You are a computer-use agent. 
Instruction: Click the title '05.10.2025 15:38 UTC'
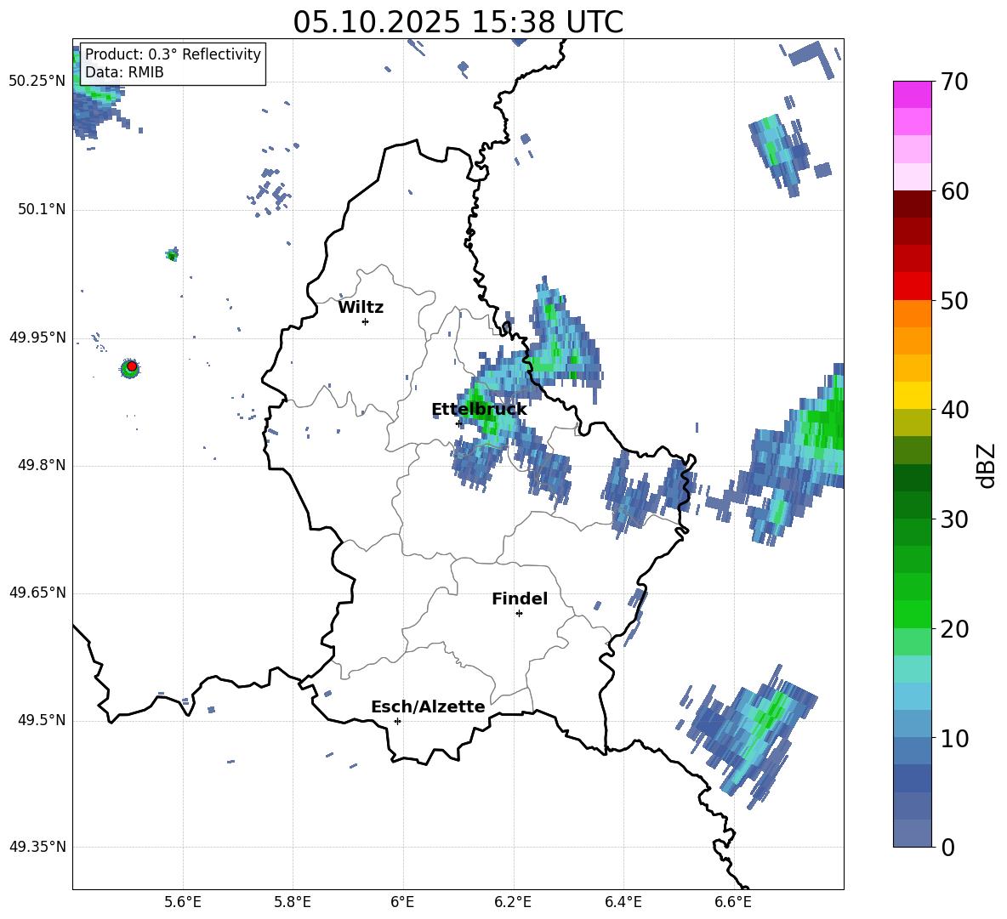coord(458,22)
